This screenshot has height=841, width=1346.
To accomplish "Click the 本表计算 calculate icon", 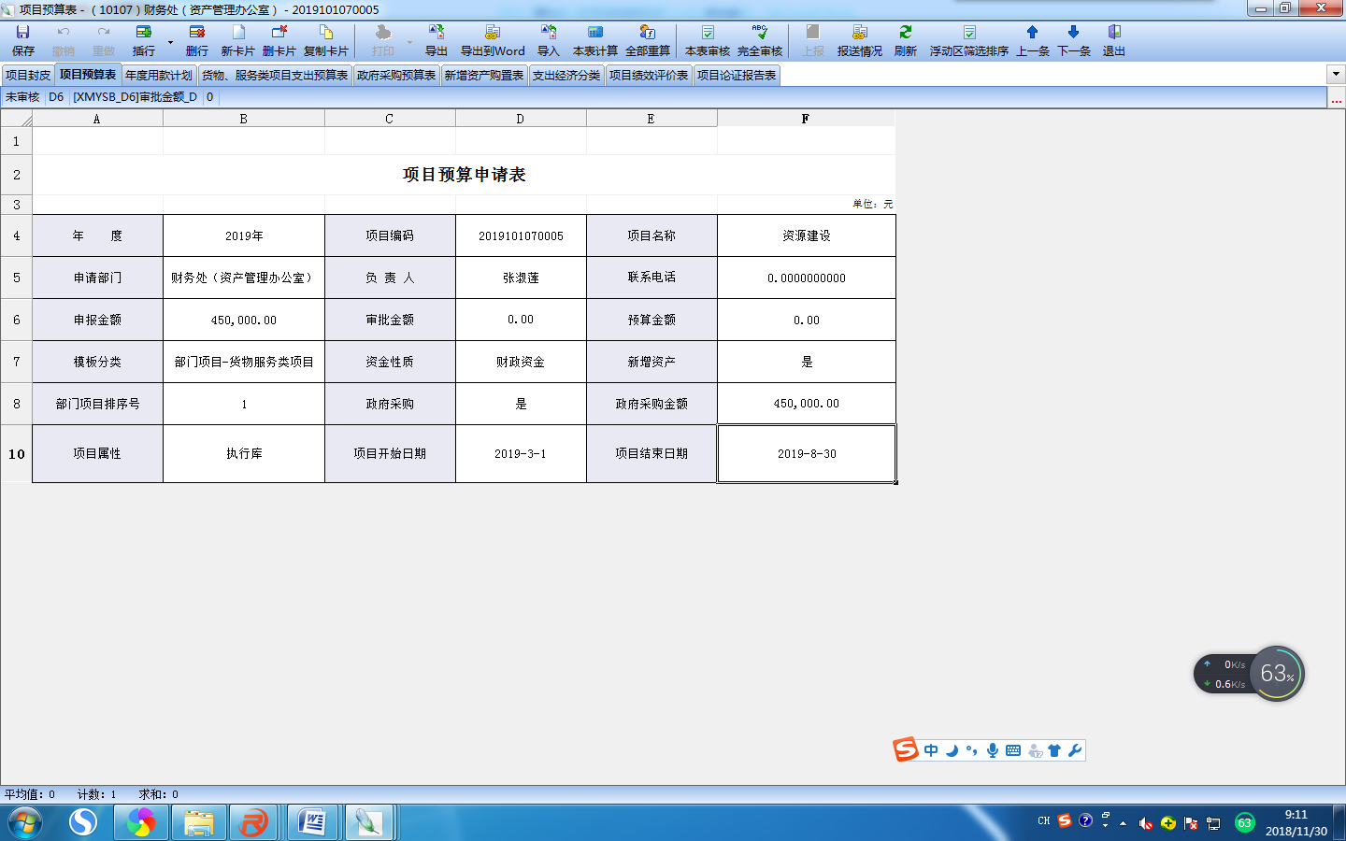I will [x=594, y=40].
